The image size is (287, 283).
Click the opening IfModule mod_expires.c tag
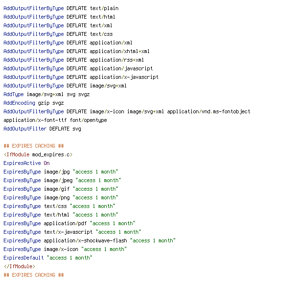click(38, 154)
